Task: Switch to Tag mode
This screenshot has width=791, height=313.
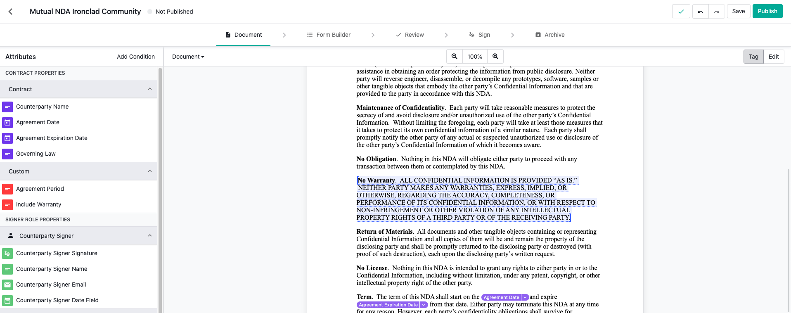Action: point(753,57)
